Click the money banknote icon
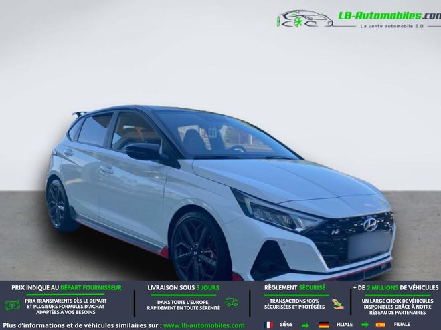Viewport: 441px width, 330px height. [12, 305]
